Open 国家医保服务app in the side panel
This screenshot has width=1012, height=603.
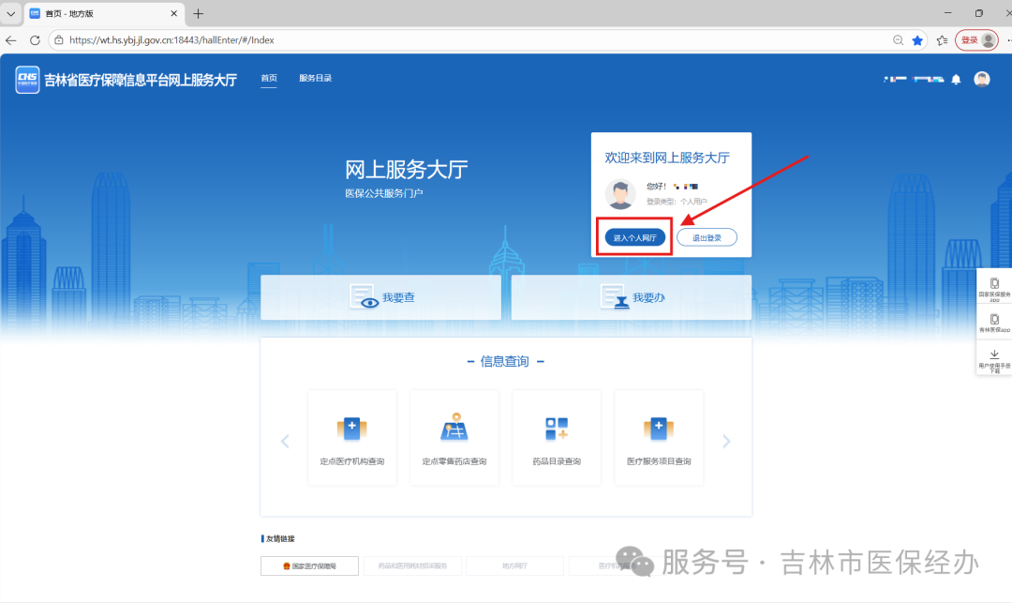(995, 288)
